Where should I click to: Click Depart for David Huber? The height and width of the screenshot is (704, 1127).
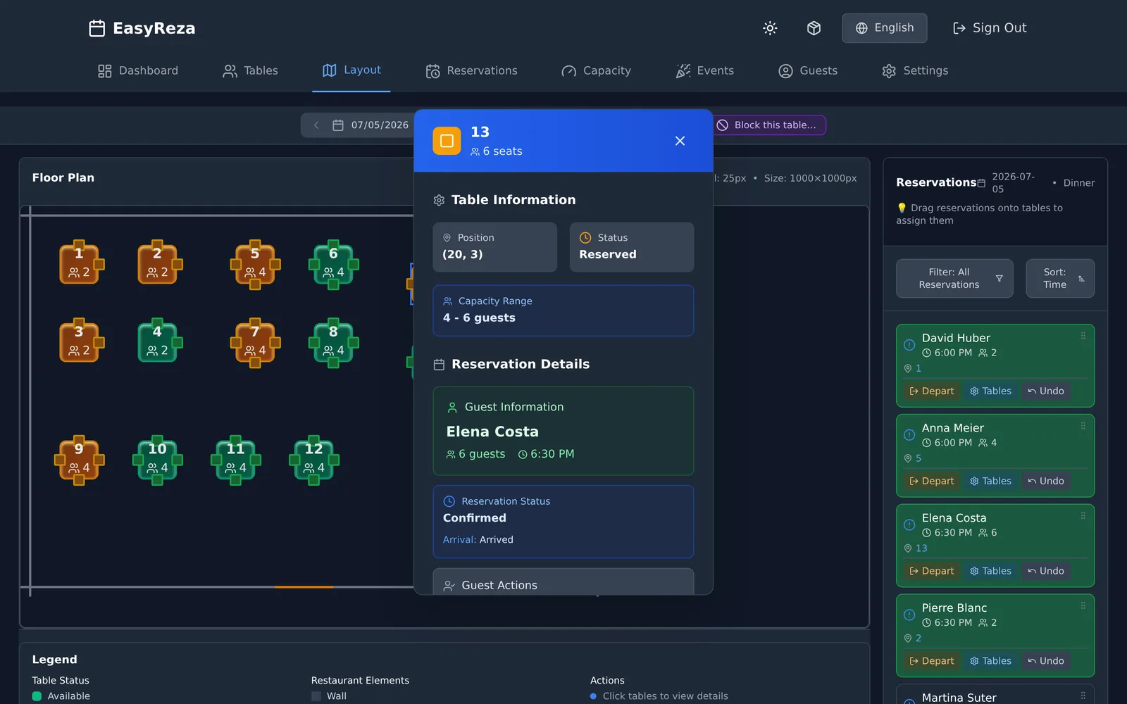coord(931,391)
